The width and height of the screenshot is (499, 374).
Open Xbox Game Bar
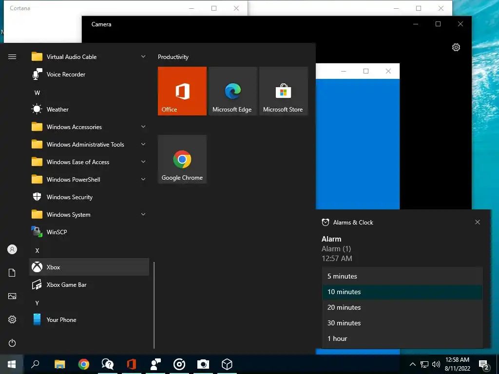pyautogui.click(x=89, y=284)
